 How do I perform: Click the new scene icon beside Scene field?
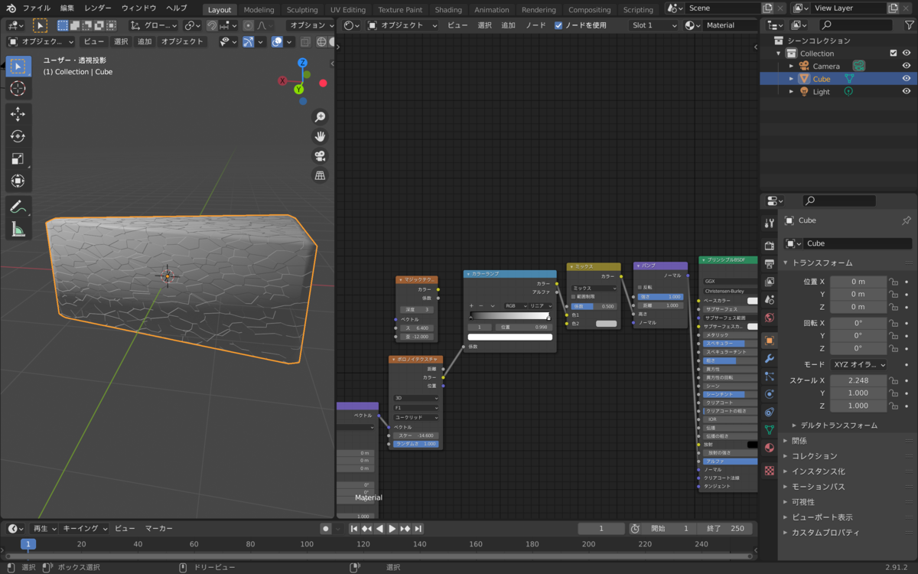coord(767,8)
